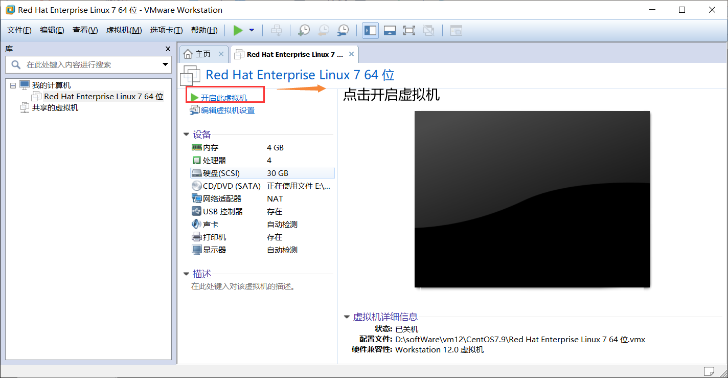Select the 硬盘(SCSI) device row
The width and height of the screenshot is (728, 378).
[262, 173]
